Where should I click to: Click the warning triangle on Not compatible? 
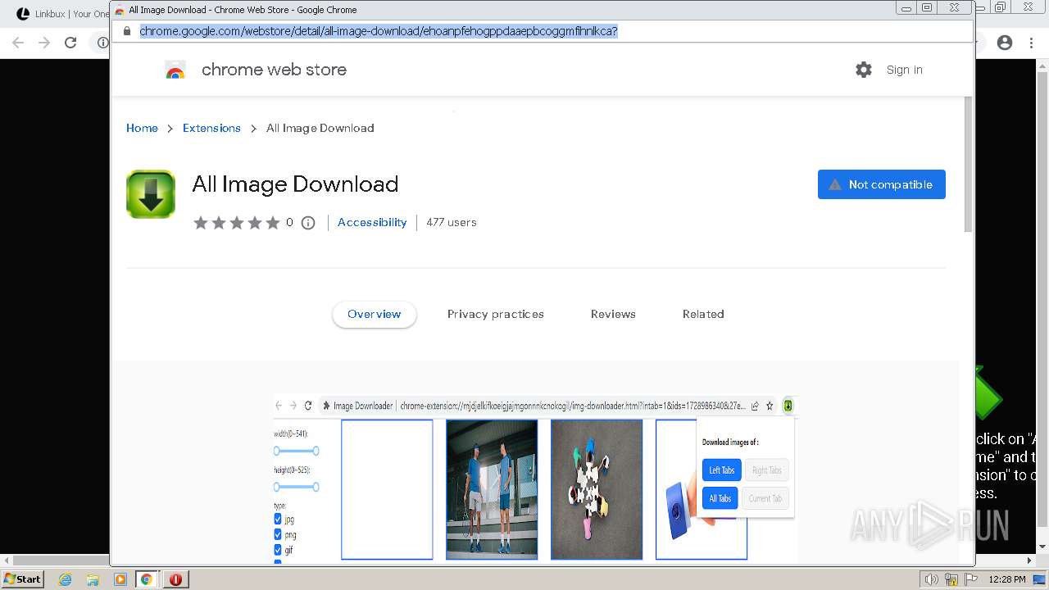[x=835, y=184]
